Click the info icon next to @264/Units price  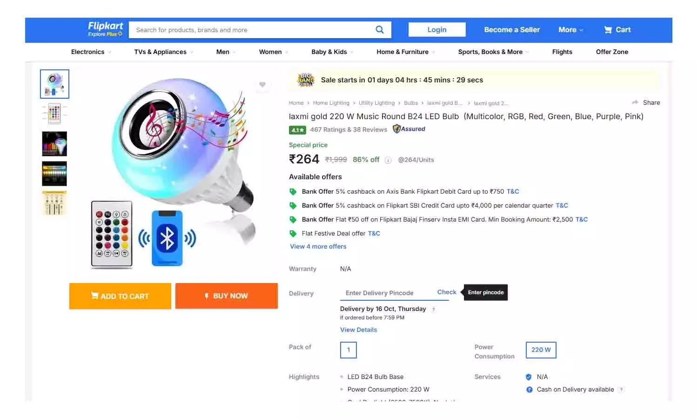click(389, 160)
